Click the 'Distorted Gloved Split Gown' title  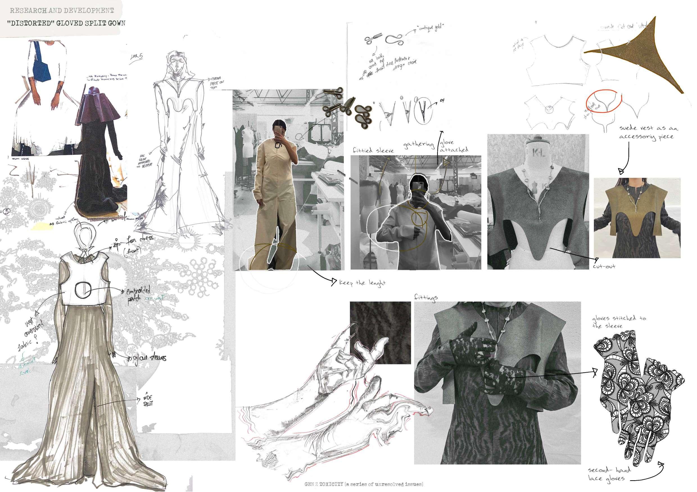(66, 23)
